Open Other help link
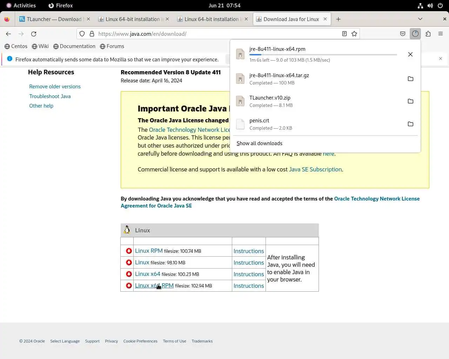This screenshot has width=449, height=359. point(41,106)
